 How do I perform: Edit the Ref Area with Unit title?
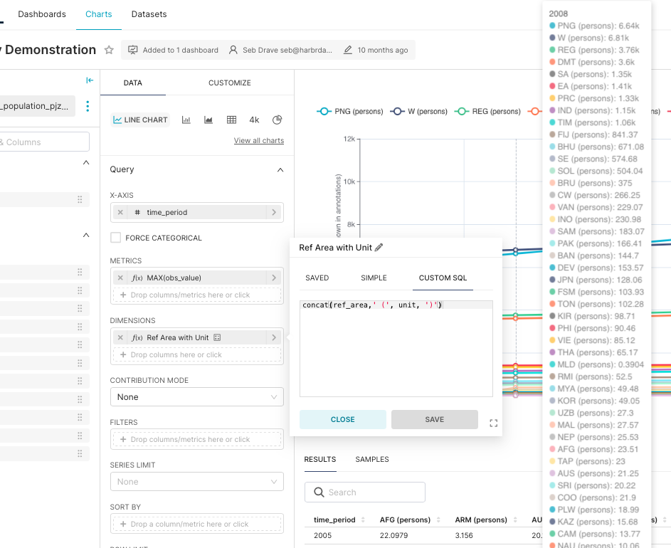tap(379, 248)
